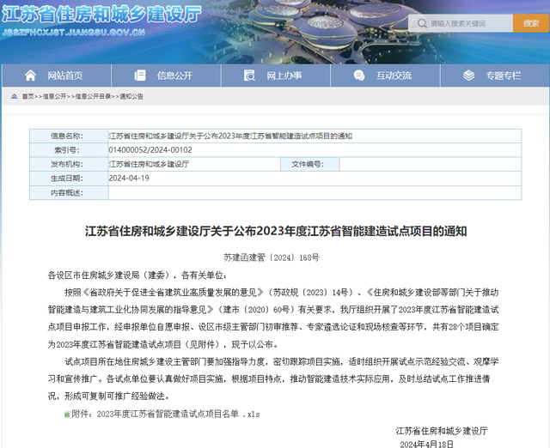This screenshot has height=448, width=550.
Task: Click the 首页 breadcrumb link
Action: (x=28, y=97)
